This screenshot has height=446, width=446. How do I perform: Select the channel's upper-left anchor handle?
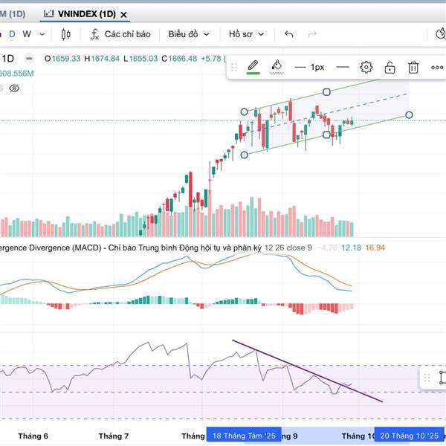tap(244, 111)
